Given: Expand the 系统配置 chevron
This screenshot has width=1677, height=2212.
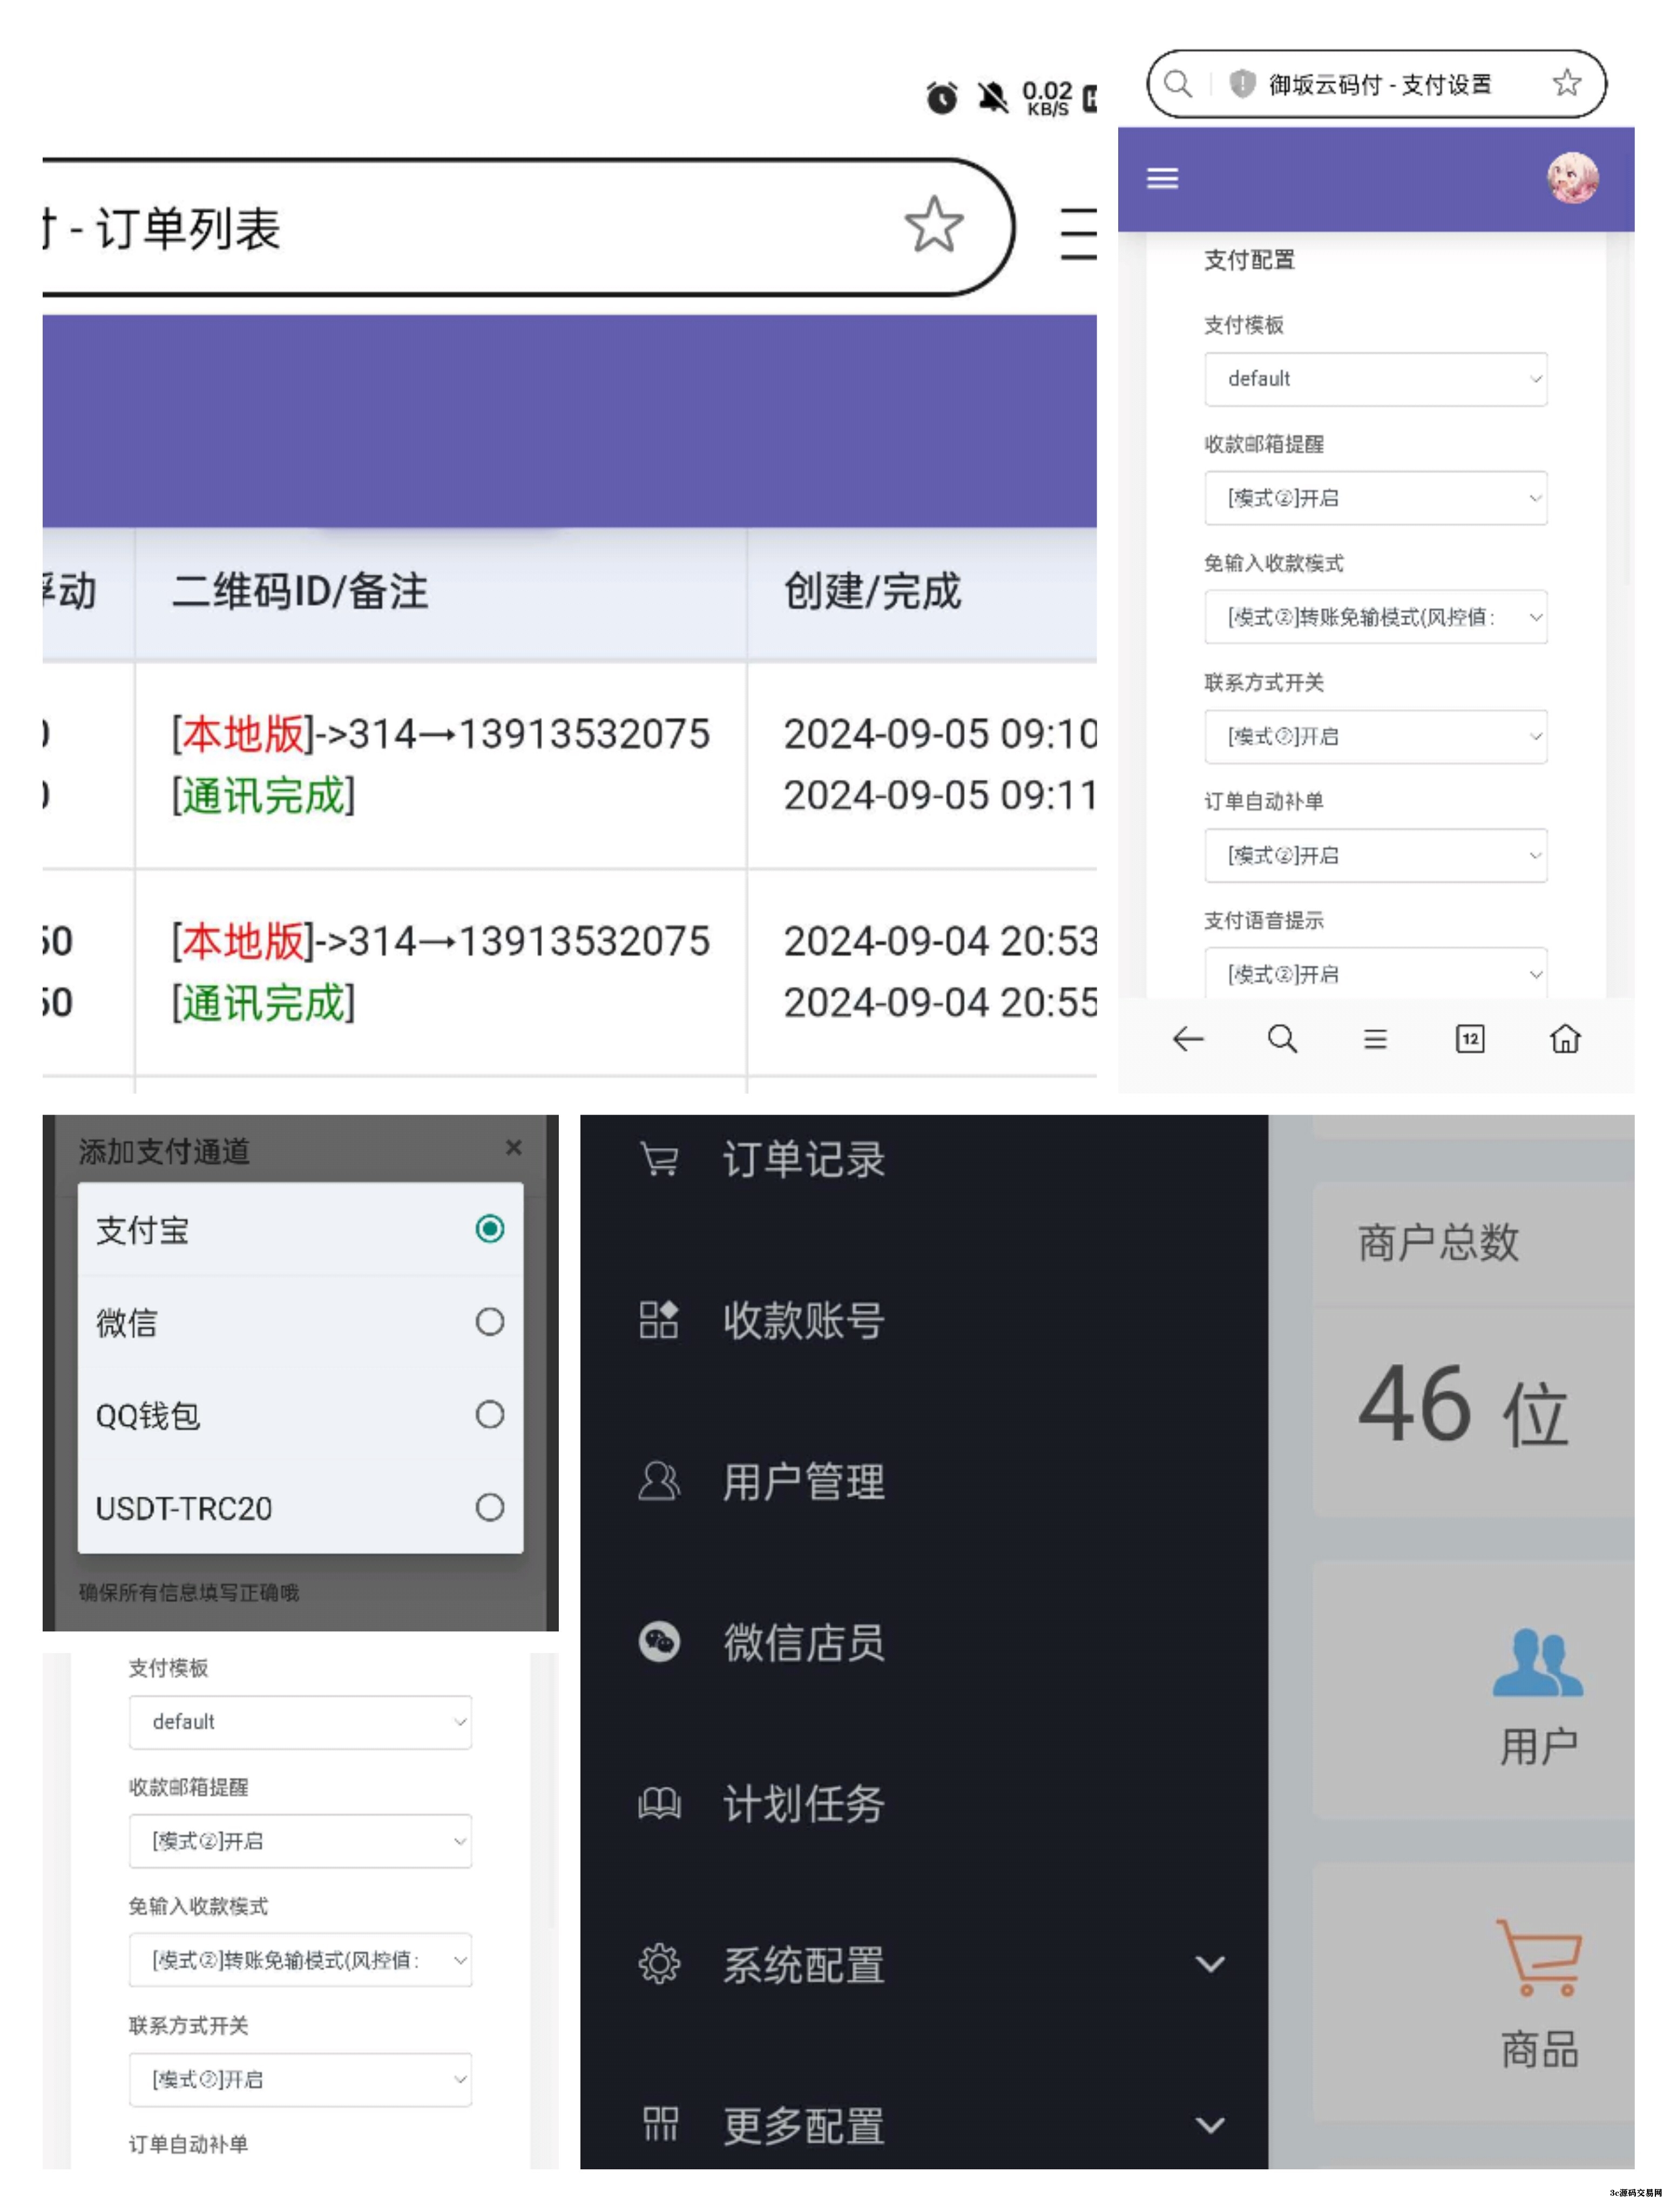Looking at the screenshot, I should pos(1210,1965).
